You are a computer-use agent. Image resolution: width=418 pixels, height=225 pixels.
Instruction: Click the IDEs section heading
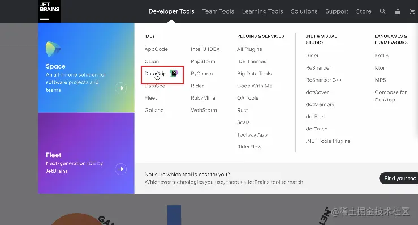tap(149, 36)
